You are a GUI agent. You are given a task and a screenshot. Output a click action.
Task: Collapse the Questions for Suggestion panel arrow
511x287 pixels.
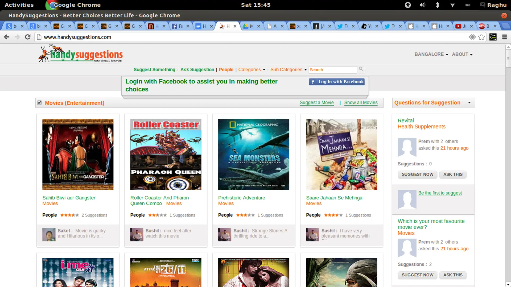469,103
